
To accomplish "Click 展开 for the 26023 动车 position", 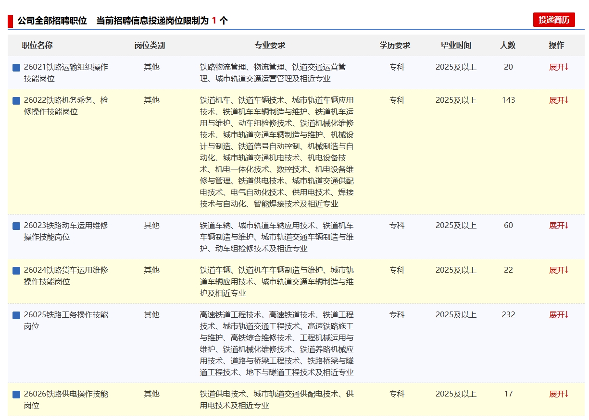I will coord(559,226).
